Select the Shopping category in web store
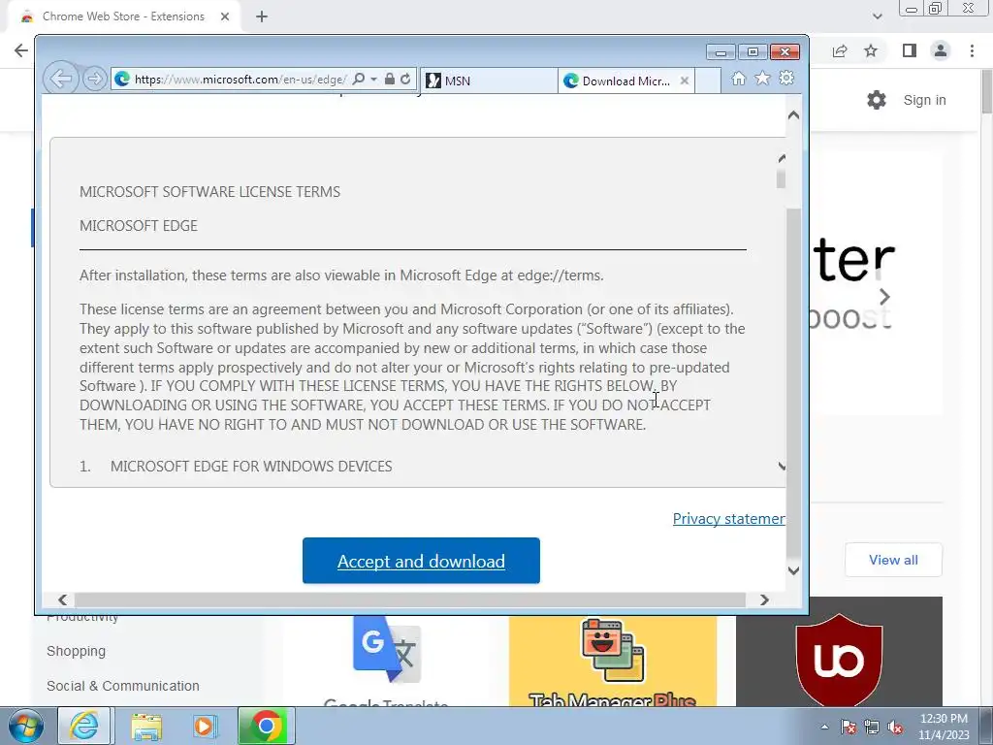The height and width of the screenshot is (745, 993). tap(76, 651)
